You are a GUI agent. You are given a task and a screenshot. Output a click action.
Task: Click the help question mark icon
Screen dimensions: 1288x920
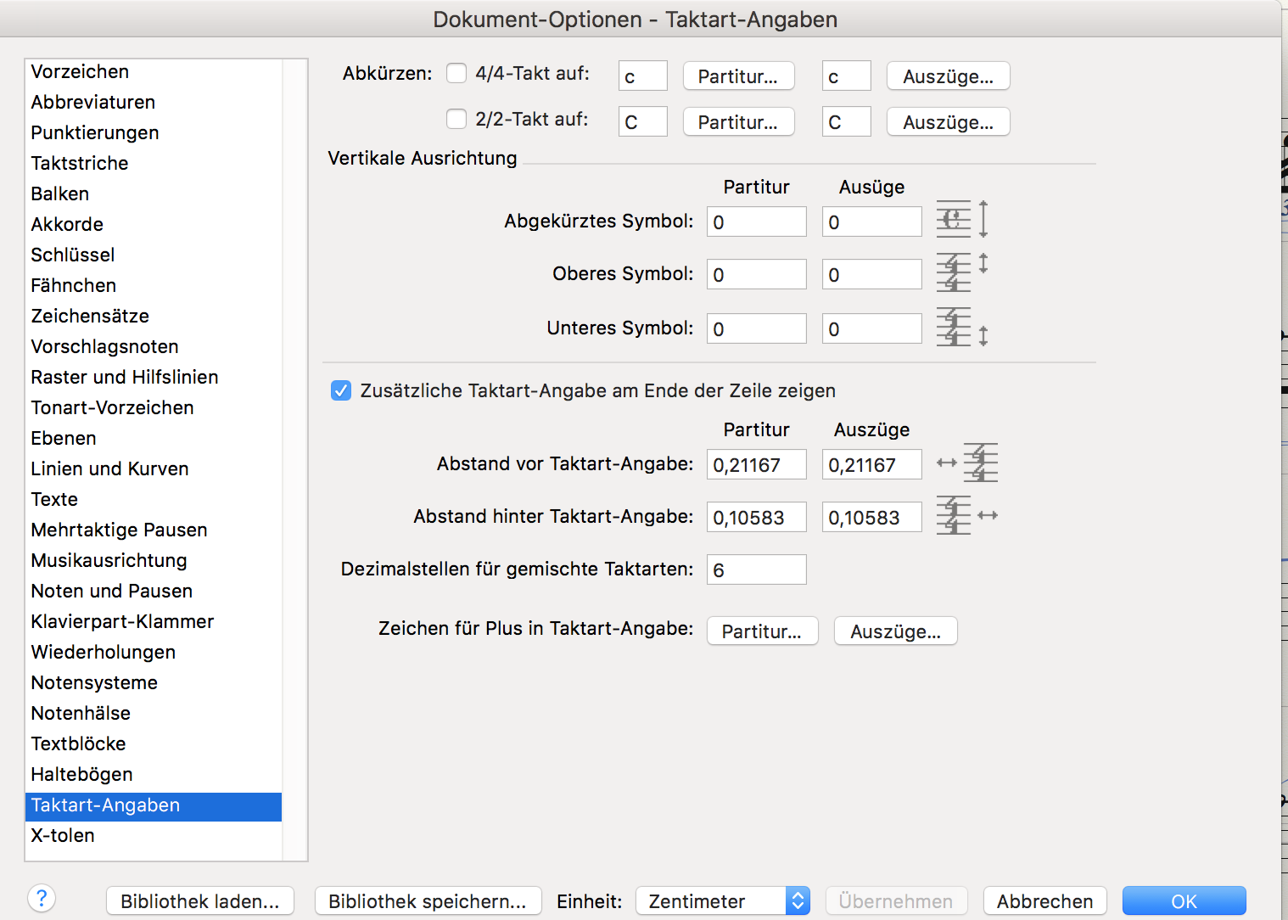click(x=42, y=898)
